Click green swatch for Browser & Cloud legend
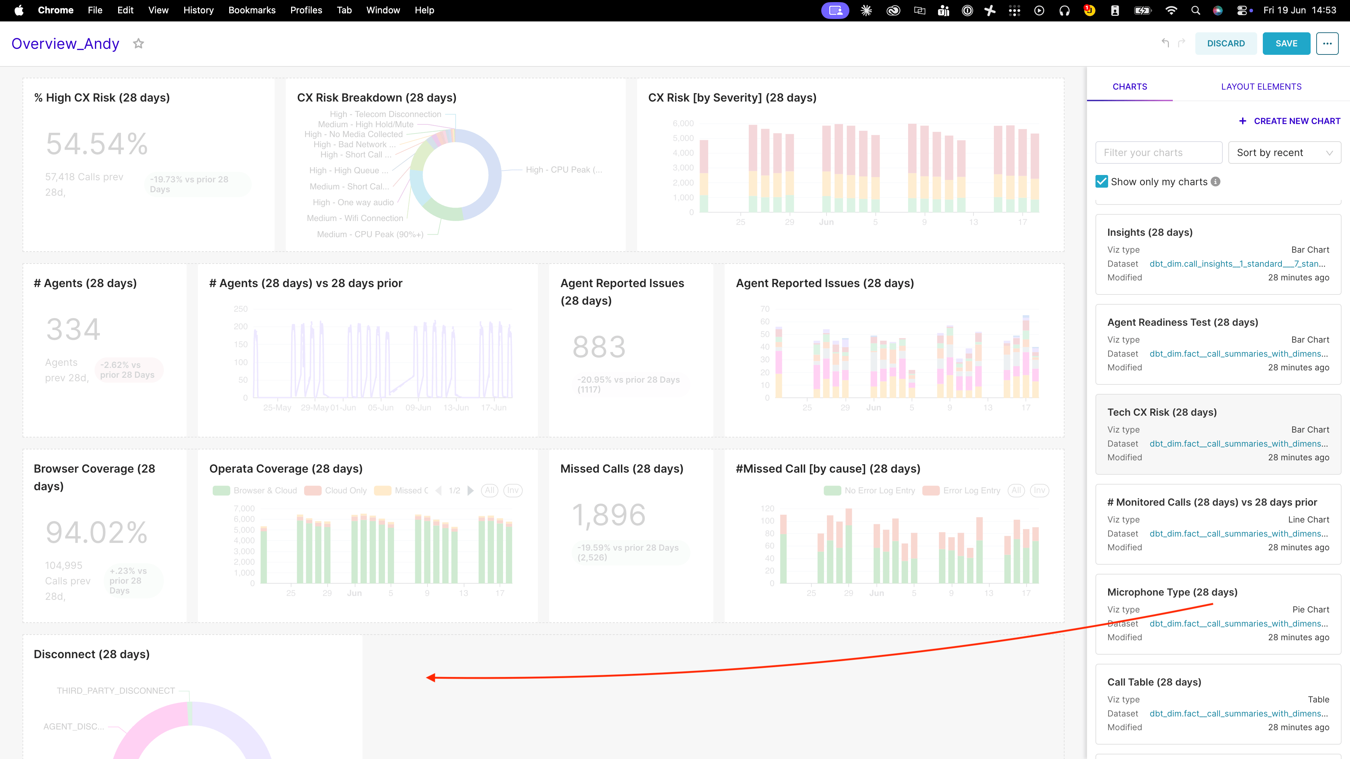1350x759 pixels. click(221, 490)
